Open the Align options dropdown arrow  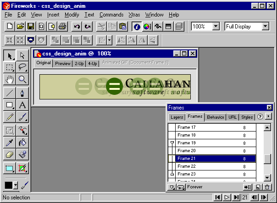coord(109,40)
